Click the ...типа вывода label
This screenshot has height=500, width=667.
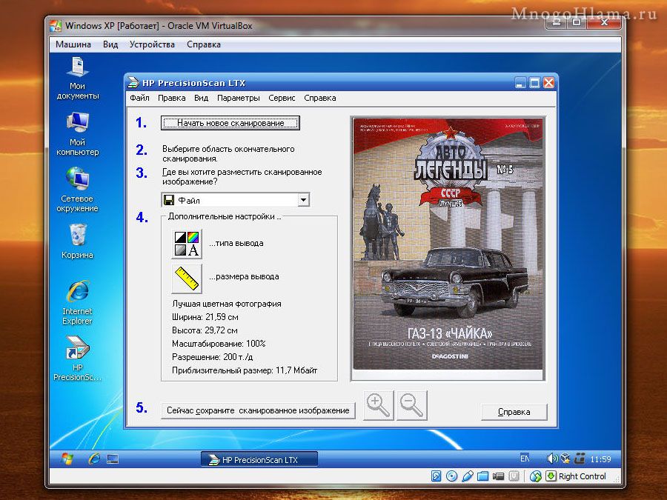tap(236, 243)
